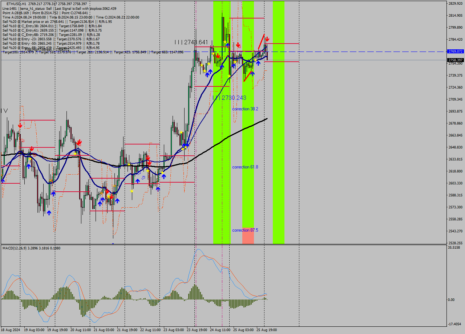The width and height of the screenshot is (465, 334).
Task: Select the 'Sell %10 @ C_Entry61: 2659.155' row
Action: (x=52, y=30)
